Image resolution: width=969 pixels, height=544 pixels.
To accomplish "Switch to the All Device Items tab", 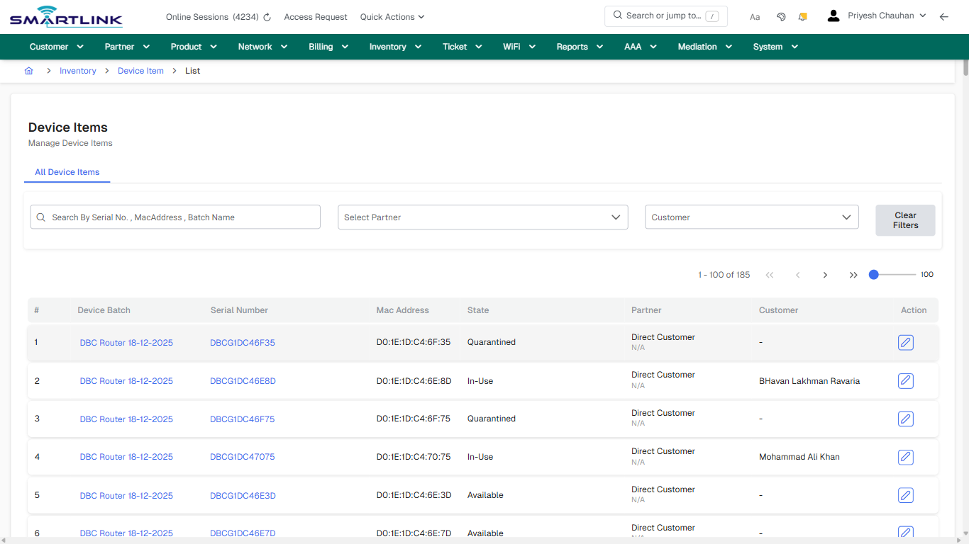I will click(x=67, y=172).
